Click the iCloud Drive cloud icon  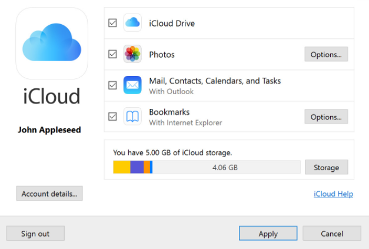click(x=132, y=23)
